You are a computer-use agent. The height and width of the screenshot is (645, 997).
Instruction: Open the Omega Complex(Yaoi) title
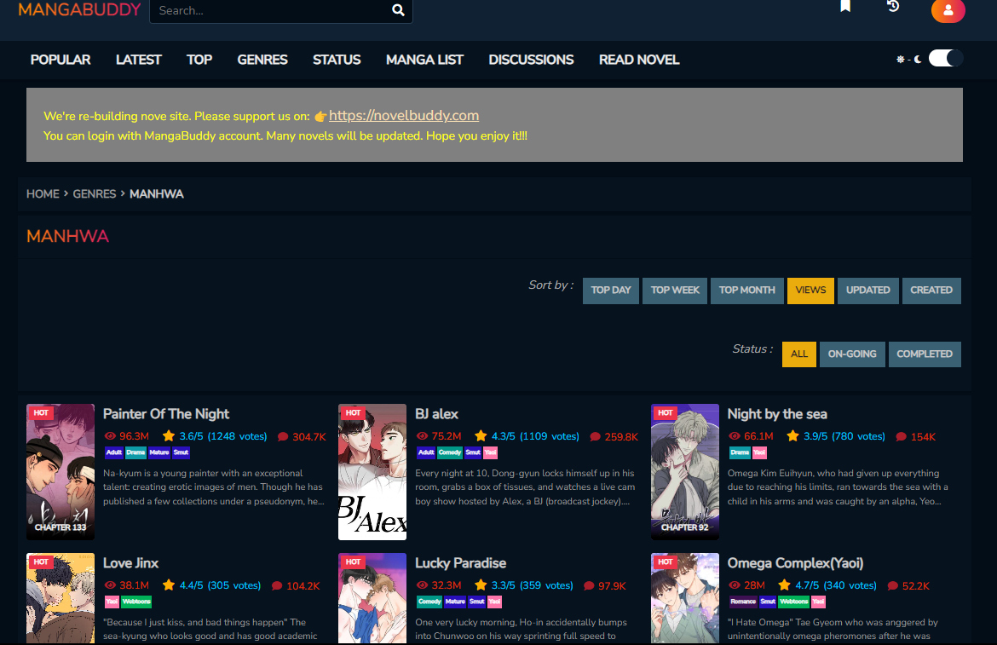pos(795,563)
